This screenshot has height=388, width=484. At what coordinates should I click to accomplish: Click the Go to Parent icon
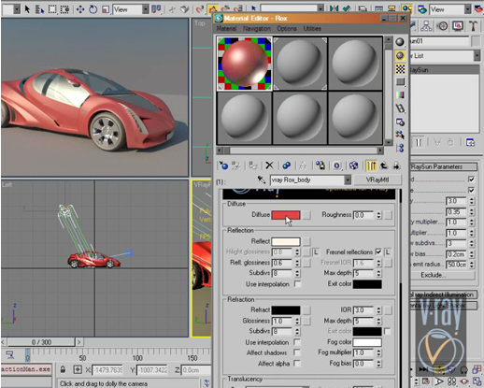[384, 165]
